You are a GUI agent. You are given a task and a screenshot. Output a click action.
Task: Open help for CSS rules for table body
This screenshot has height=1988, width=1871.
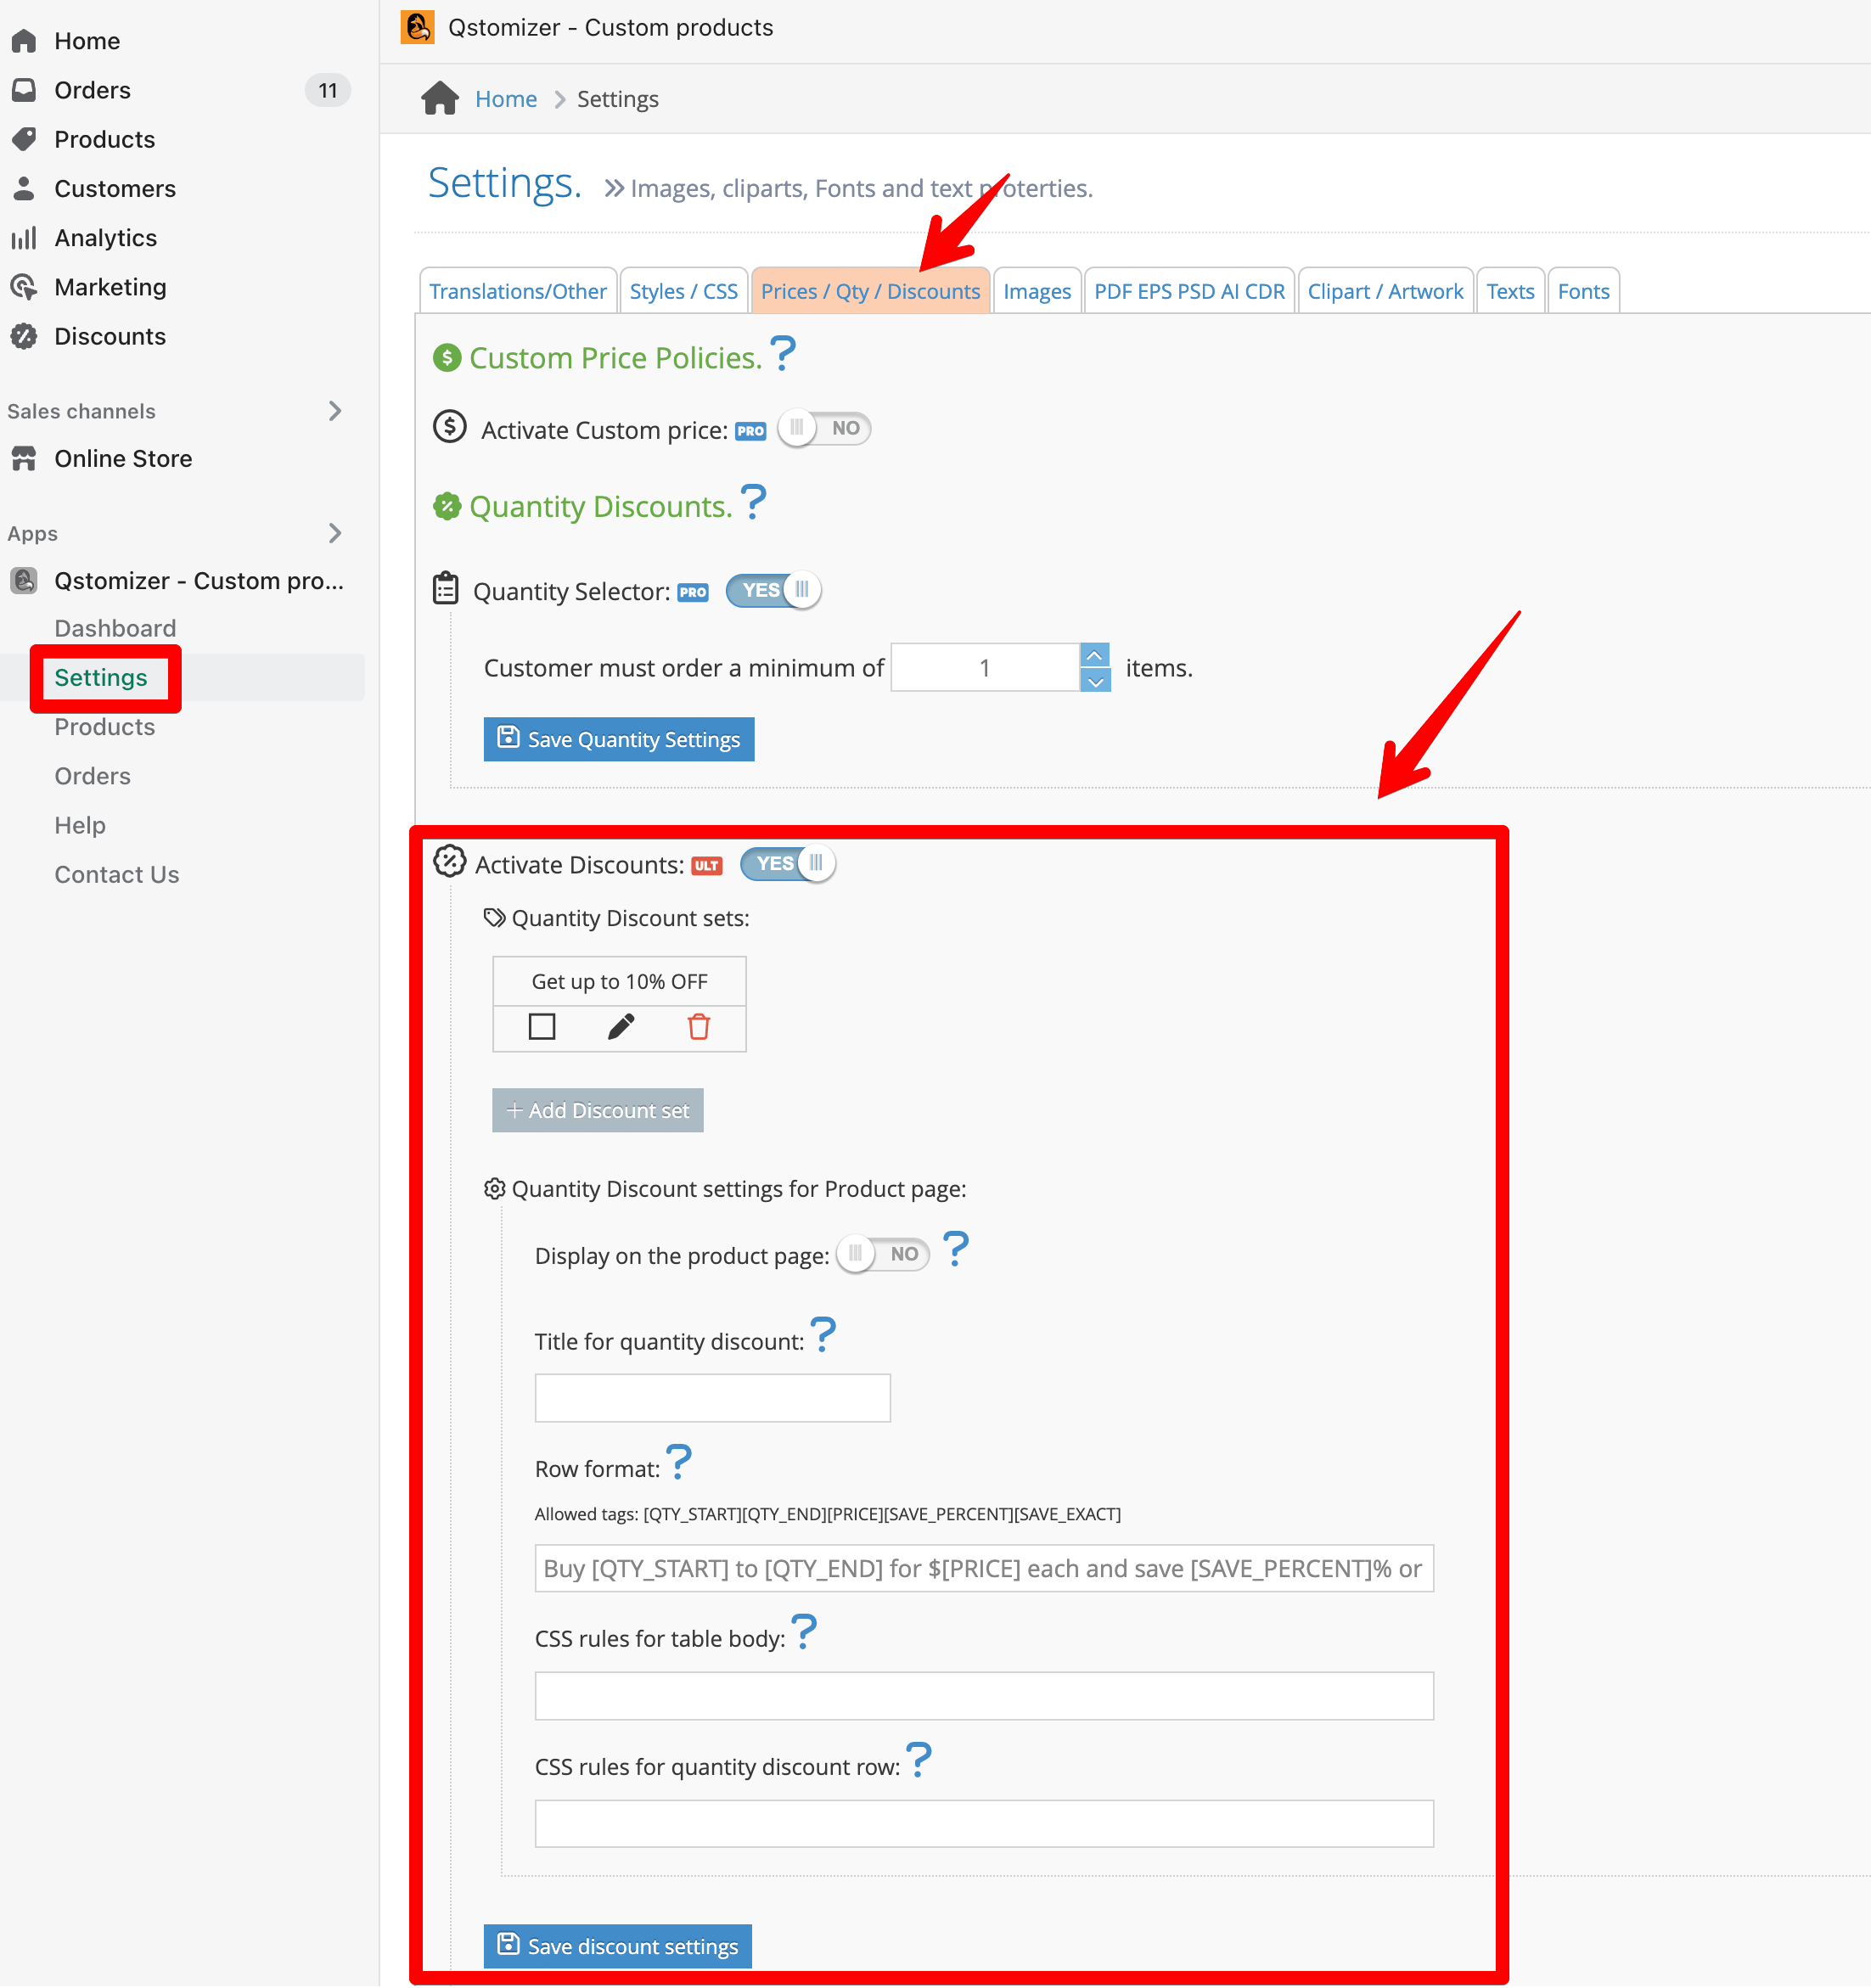804,1631
